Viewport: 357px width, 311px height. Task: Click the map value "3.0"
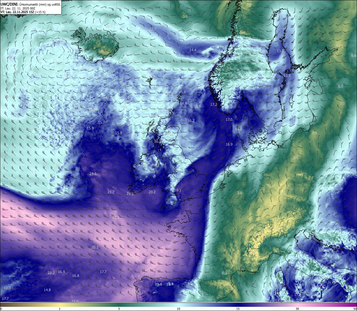click(x=342, y=103)
